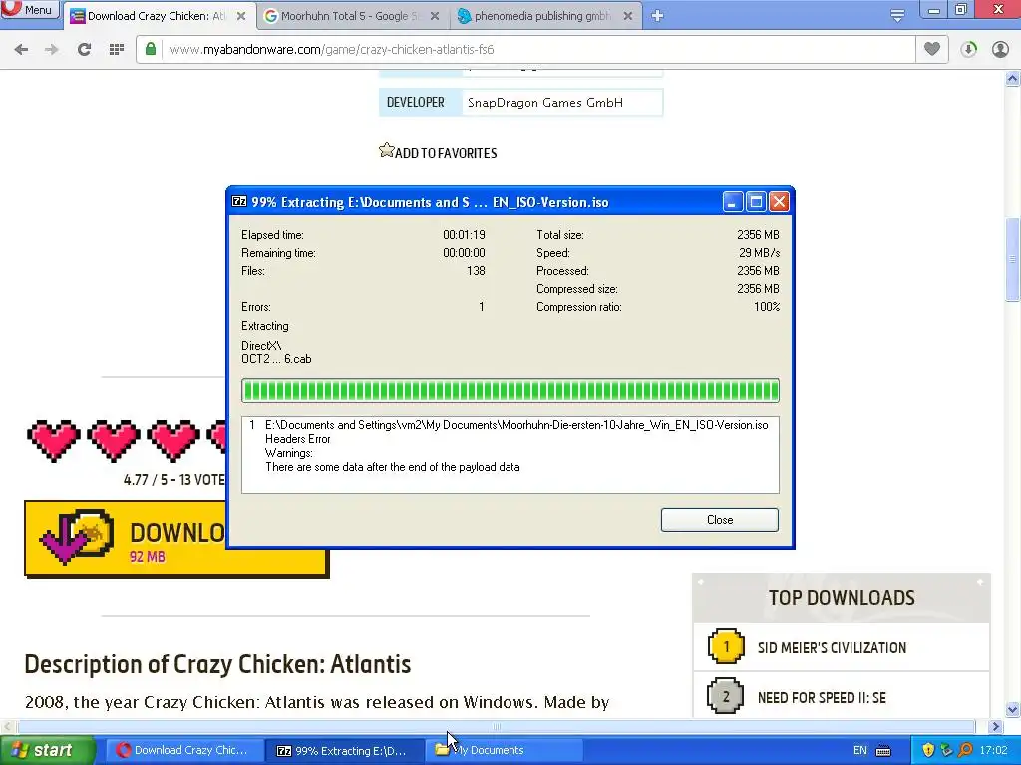Click gold number 1 badge
1021x765 pixels.
click(x=726, y=646)
